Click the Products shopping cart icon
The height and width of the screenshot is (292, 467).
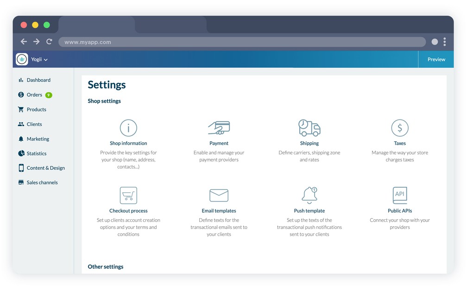click(21, 109)
